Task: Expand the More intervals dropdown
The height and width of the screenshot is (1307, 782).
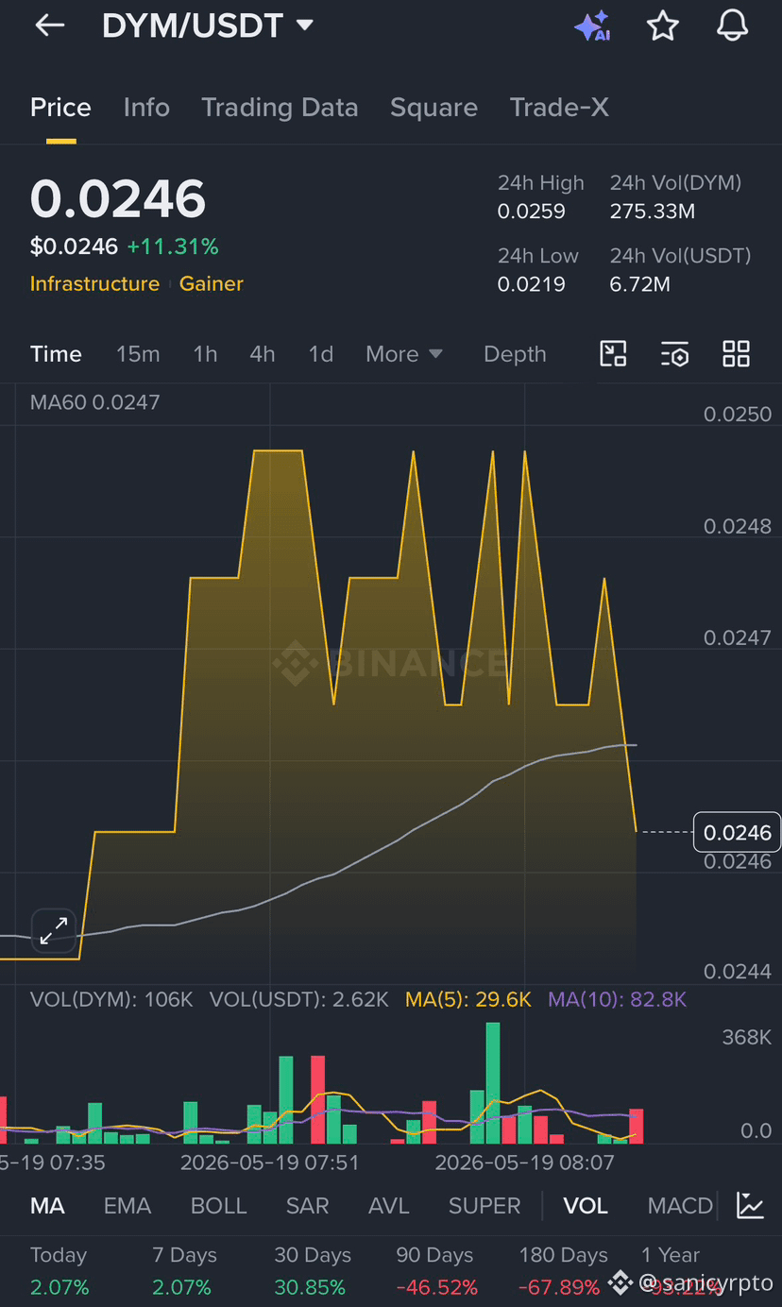Action: point(404,354)
